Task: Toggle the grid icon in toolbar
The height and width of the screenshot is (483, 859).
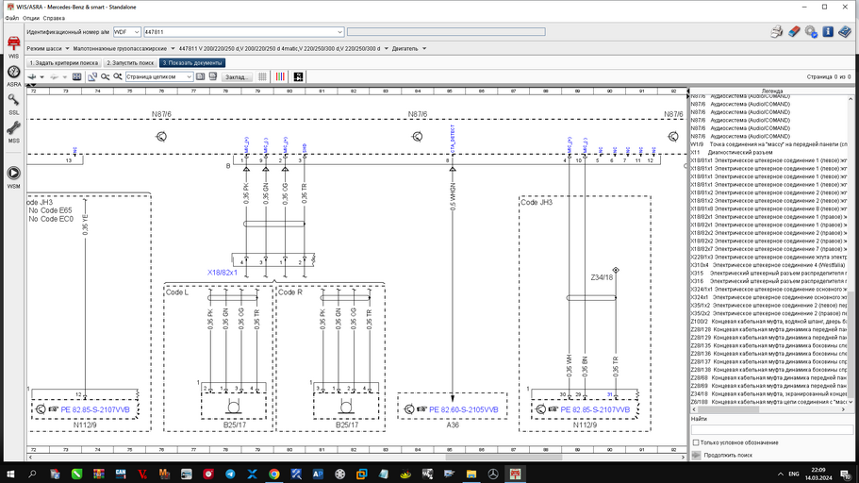Action: [x=262, y=76]
